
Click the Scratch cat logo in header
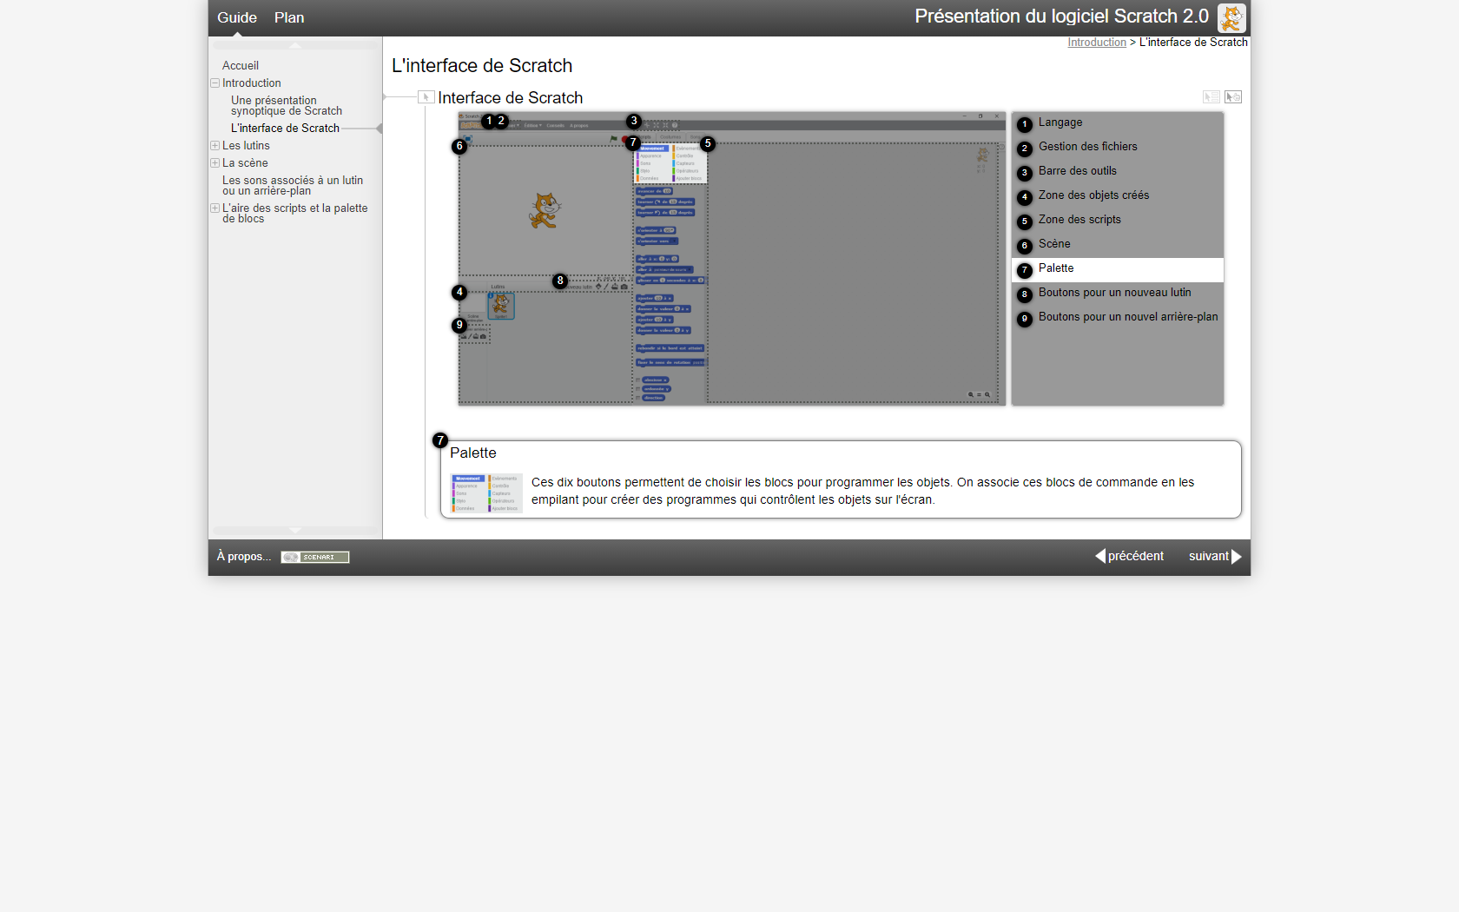1231,17
